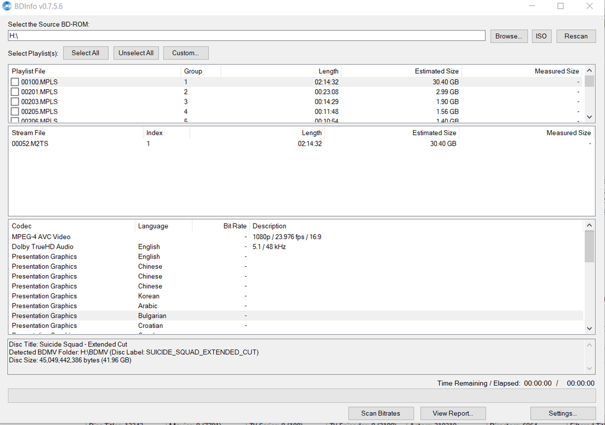This screenshot has height=425, width=605.
Task: Click scroll down arrow in codec list
Action: click(589, 329)
